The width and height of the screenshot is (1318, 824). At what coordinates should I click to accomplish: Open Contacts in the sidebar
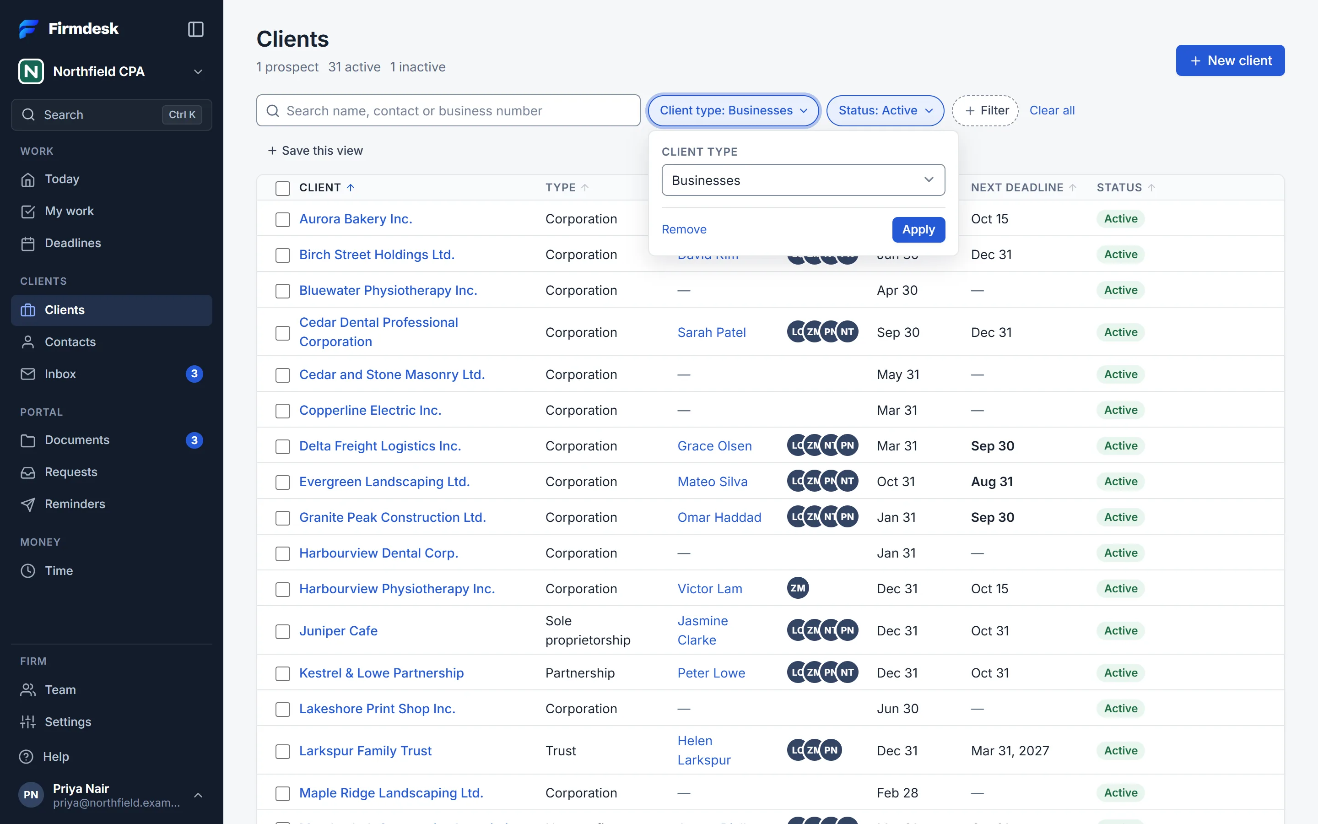(x=111, y=342)
